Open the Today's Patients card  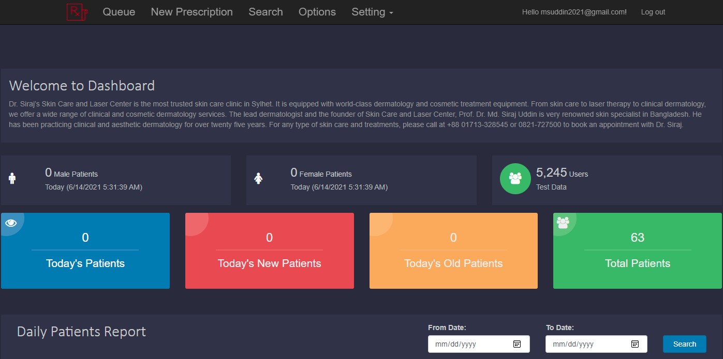point(85,251)
